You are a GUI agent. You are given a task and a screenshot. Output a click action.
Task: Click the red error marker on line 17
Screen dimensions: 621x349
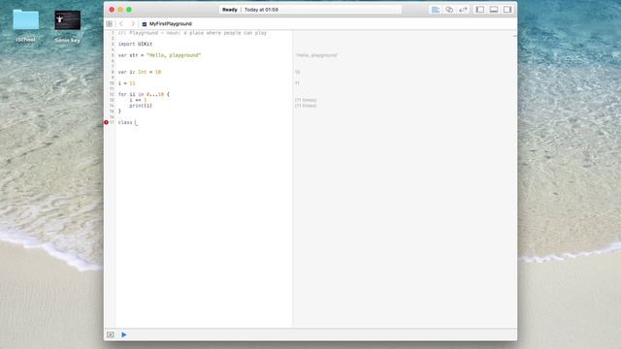tap(106, 122)
